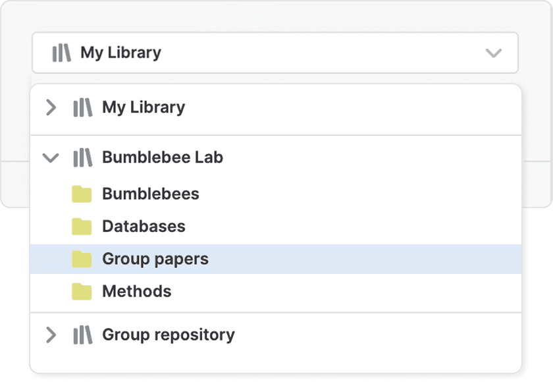Expand the My Library tree row
553x382 pixels.
click(51, 107)
